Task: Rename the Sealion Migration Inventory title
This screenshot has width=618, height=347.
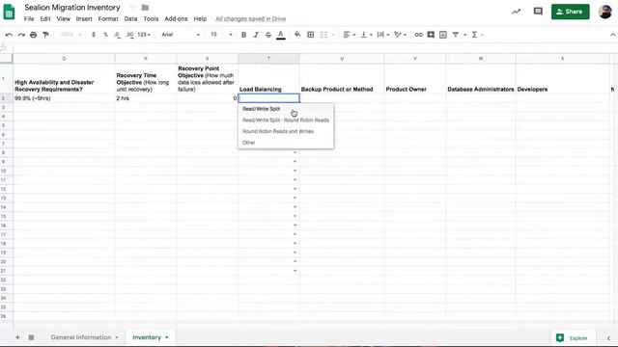Action: 72,8
